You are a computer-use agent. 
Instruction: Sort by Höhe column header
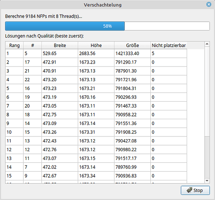click(x=96, y=45)
